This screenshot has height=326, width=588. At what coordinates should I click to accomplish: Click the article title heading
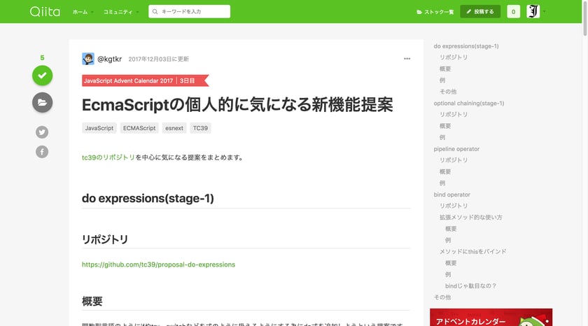pos(237,105)
